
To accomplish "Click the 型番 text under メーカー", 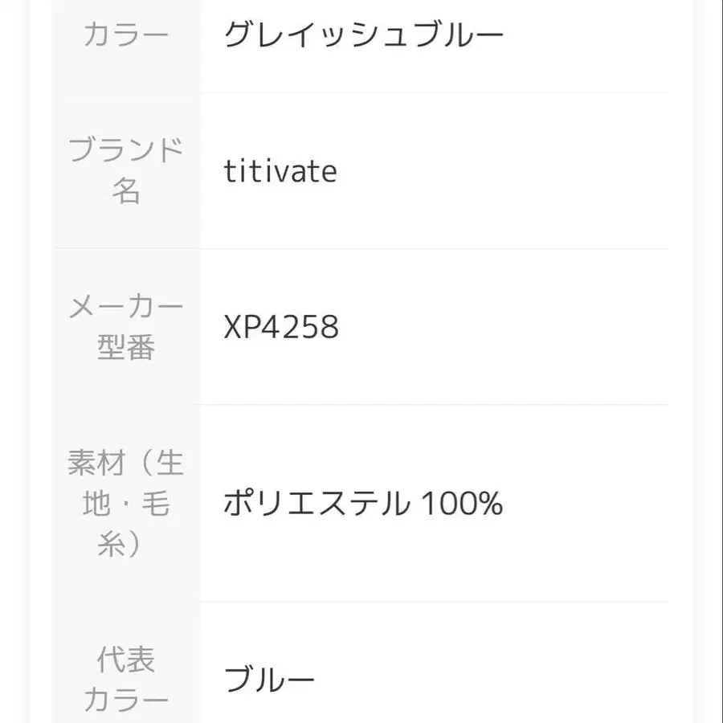I will click(x=126, y=348).
